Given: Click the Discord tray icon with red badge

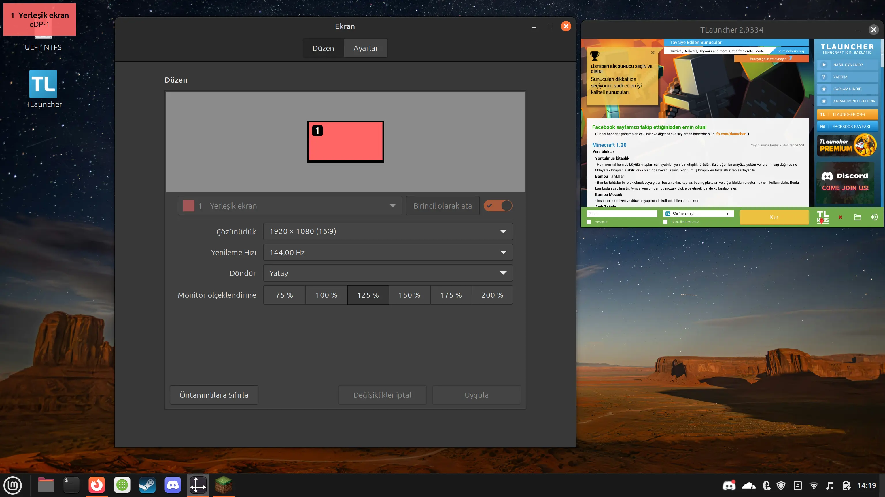Looking at the screenshot, I should coord(729,485).
